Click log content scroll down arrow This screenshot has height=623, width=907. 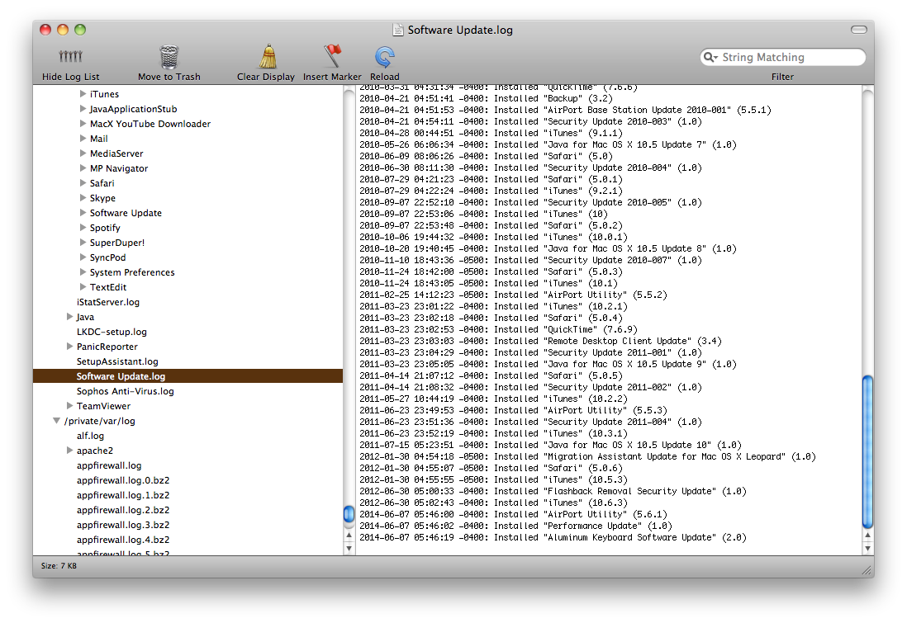point(867,549)
